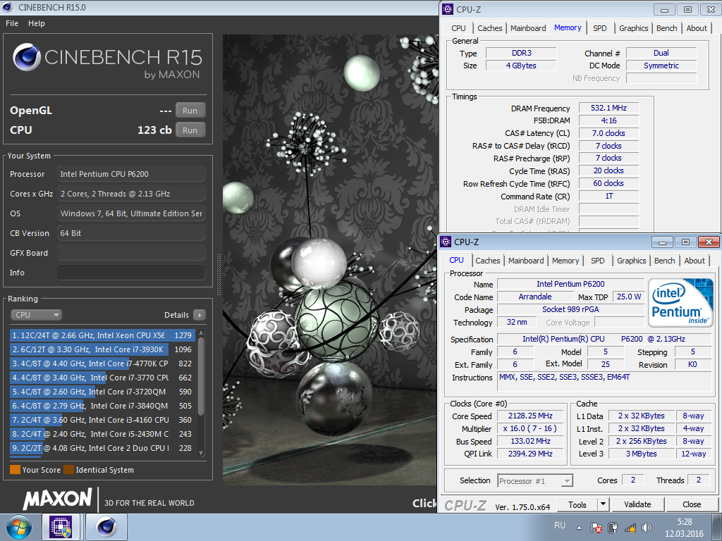This screenshot has height=541, width=722.
Task: Select ranking row Intel Xeon CPU X56 1279
Action: pyautogui.click(x=102, y=335)
